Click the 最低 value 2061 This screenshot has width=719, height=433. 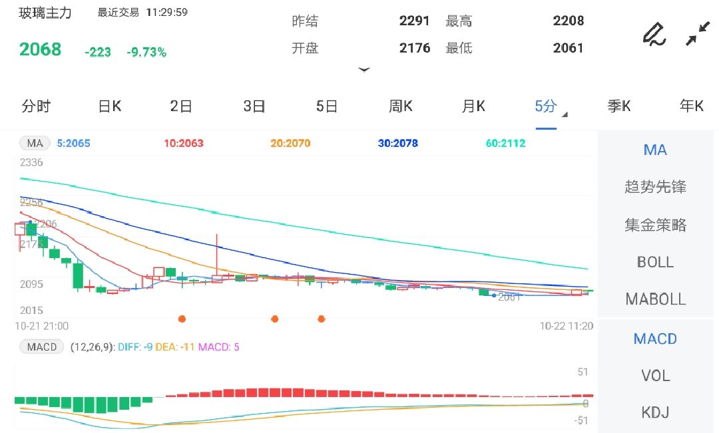tap(568, 48)
